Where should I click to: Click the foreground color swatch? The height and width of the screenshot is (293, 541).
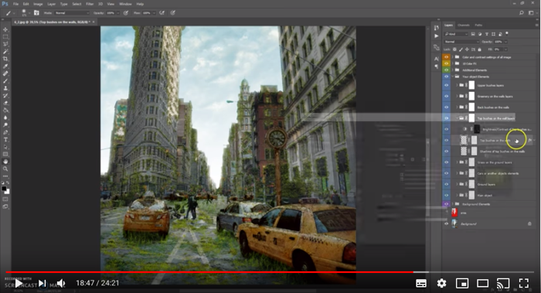(x=4, y=189)
